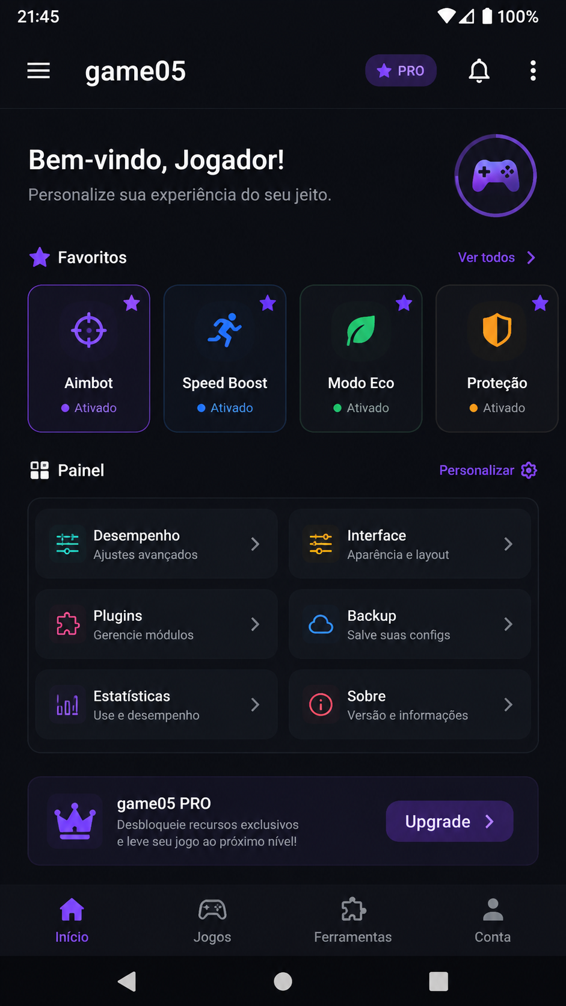Switch to the Ferramentas tab
This screenshot has height=1006, width=566.
(x=353, y=921)
